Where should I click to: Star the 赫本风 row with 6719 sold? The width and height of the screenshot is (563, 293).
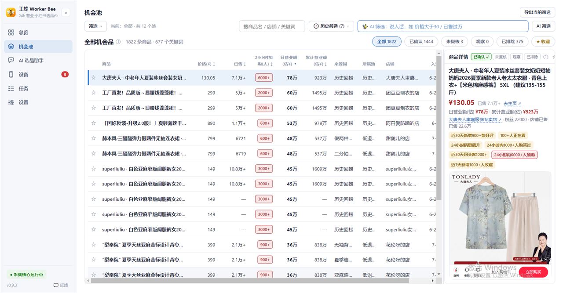(x=93, y=154)
